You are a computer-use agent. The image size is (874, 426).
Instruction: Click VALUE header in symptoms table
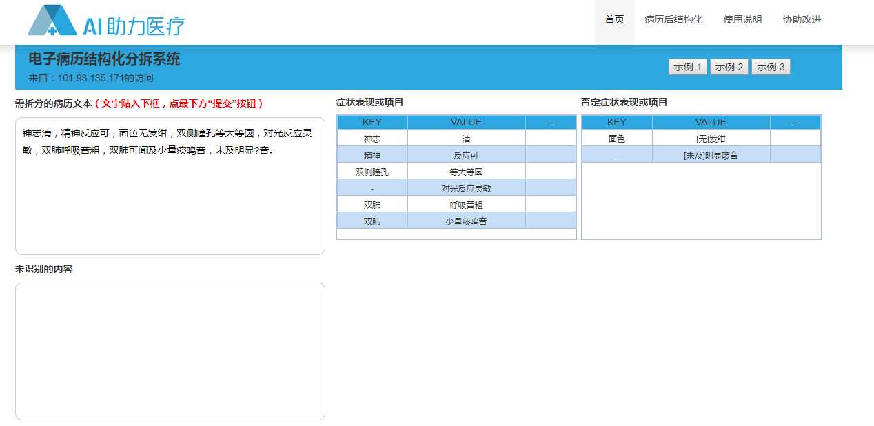pos(466,122)
